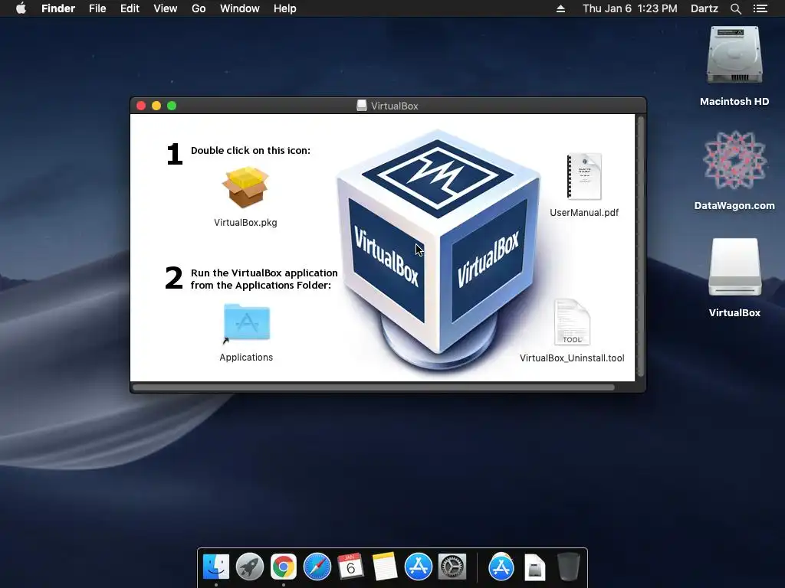Open the Trash in the Dock

coord(569,567)
